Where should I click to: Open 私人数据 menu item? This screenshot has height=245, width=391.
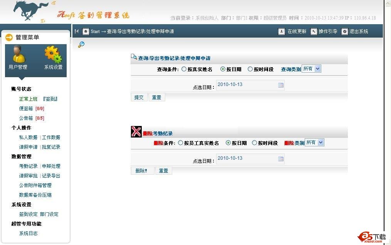pyautogui.click(x=28, y=137)
